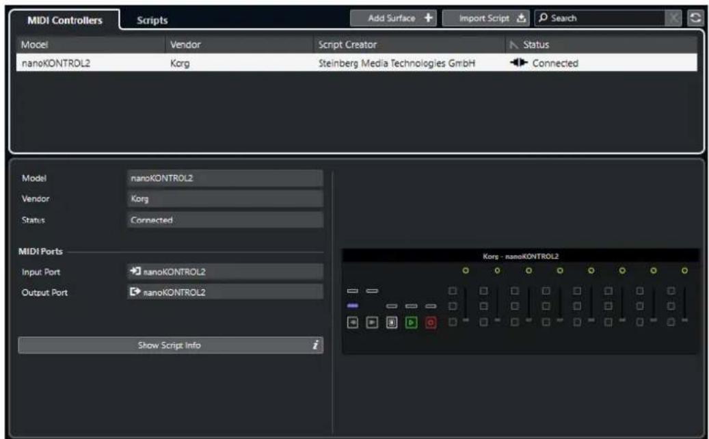
Task: Click the stop button on the surface preview
Action: [392, 322]
